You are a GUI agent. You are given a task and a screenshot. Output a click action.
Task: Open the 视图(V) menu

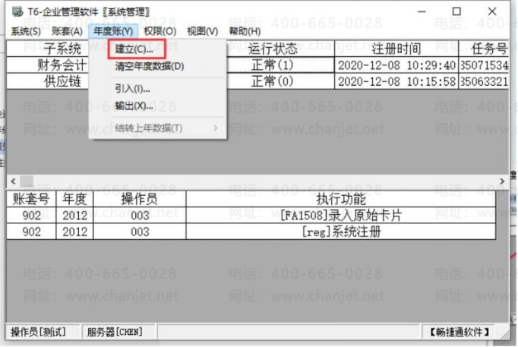203,31
